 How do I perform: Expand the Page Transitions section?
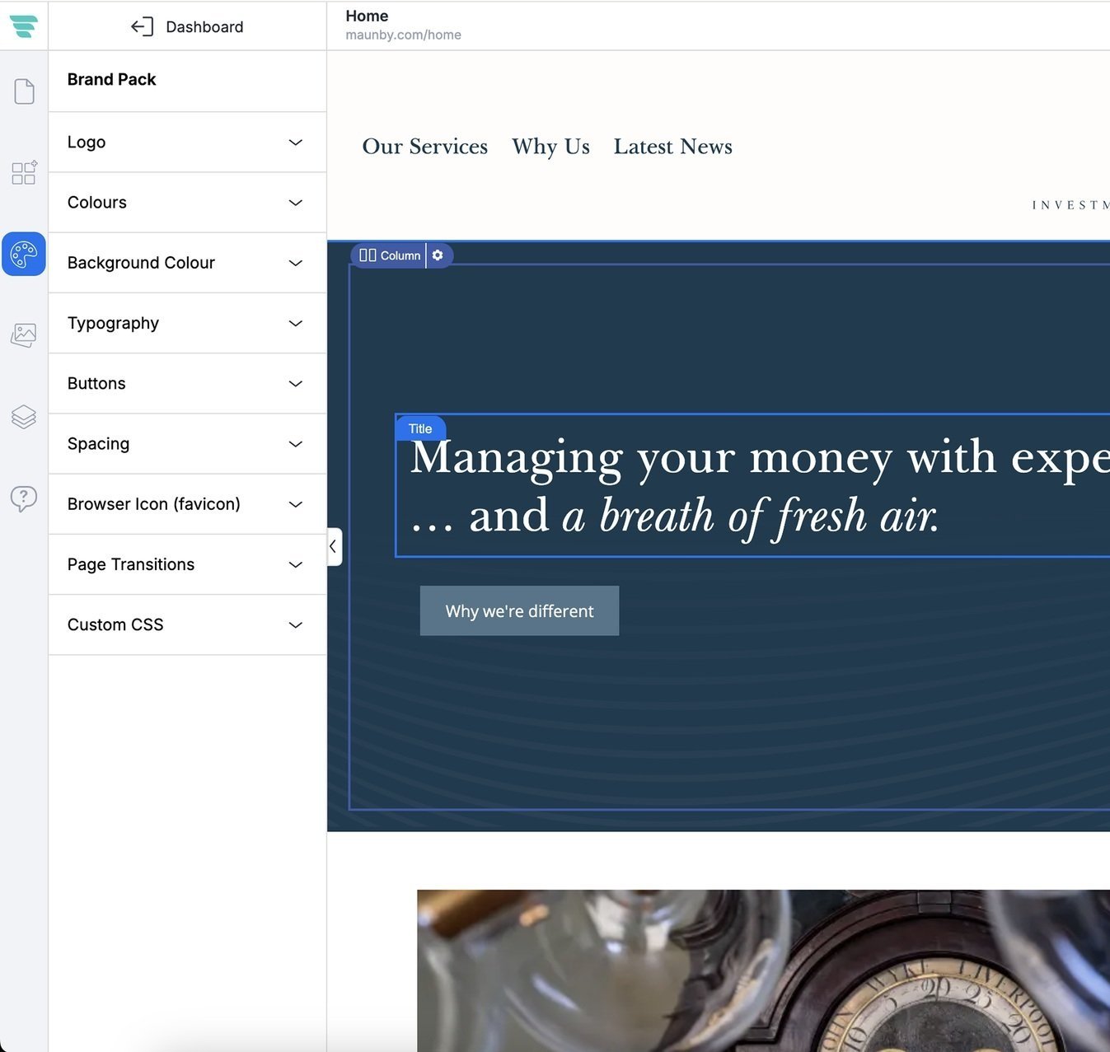click(187, 564)
